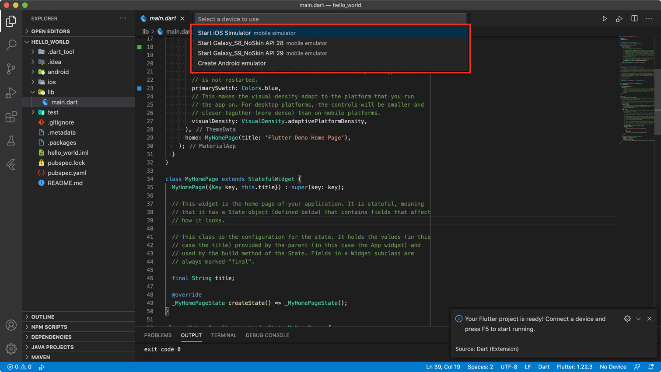
Task: Open the Explorer view in activity bar
Action: (11, 21)
